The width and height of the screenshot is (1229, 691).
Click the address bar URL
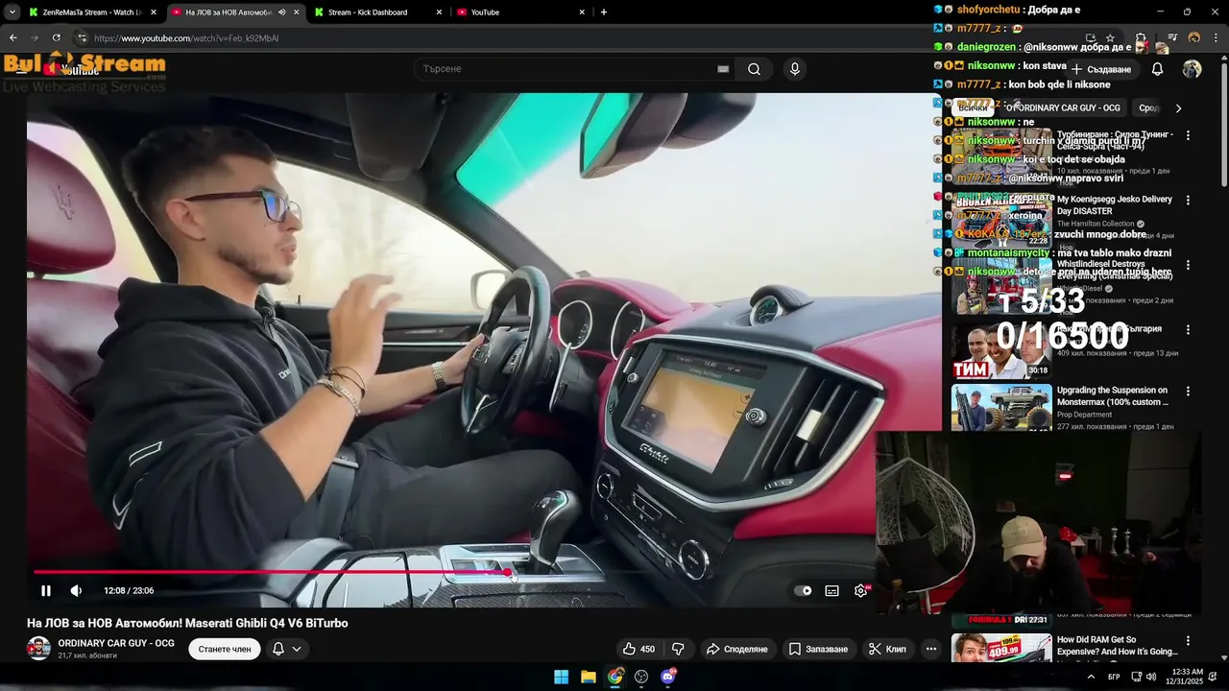tap(186, 38)
